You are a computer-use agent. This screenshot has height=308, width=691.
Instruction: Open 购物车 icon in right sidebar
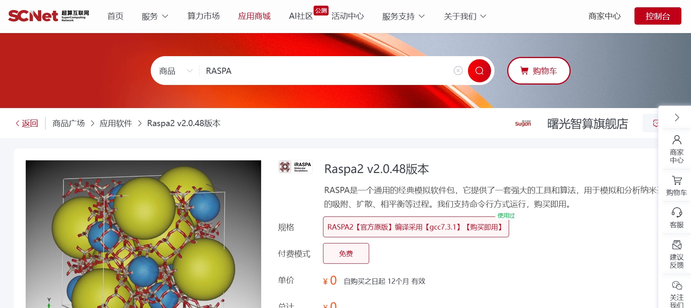click(x=676, y=186)
